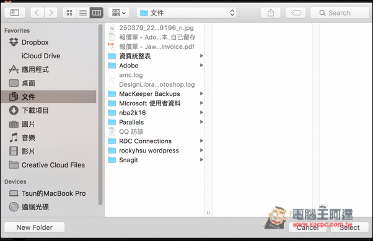Select 文件 documents in sidebar
The height and width of the screenshot is (241, 373).
click(x=48, y=97)
